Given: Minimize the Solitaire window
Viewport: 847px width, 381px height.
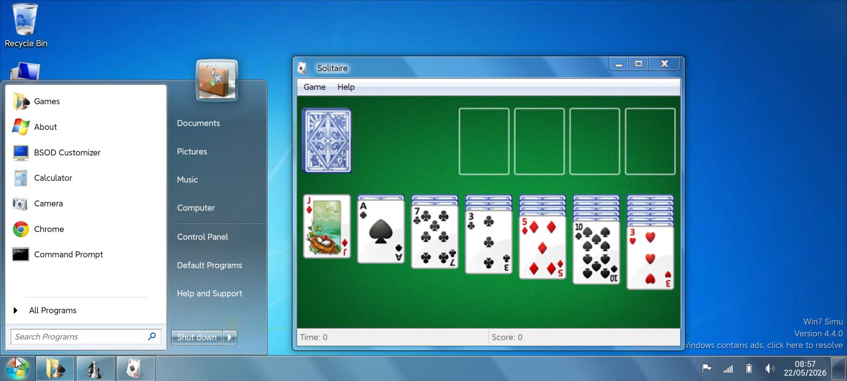Looking at the screenshot, I should pyautogui.click(x=619, y=64).
